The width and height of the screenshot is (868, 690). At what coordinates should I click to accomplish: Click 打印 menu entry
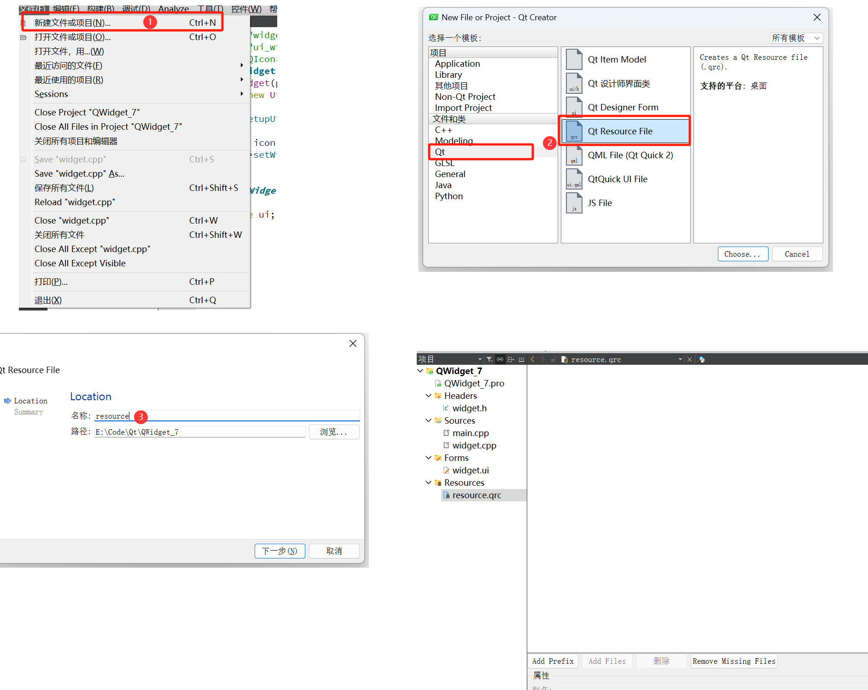click(134, 282)
